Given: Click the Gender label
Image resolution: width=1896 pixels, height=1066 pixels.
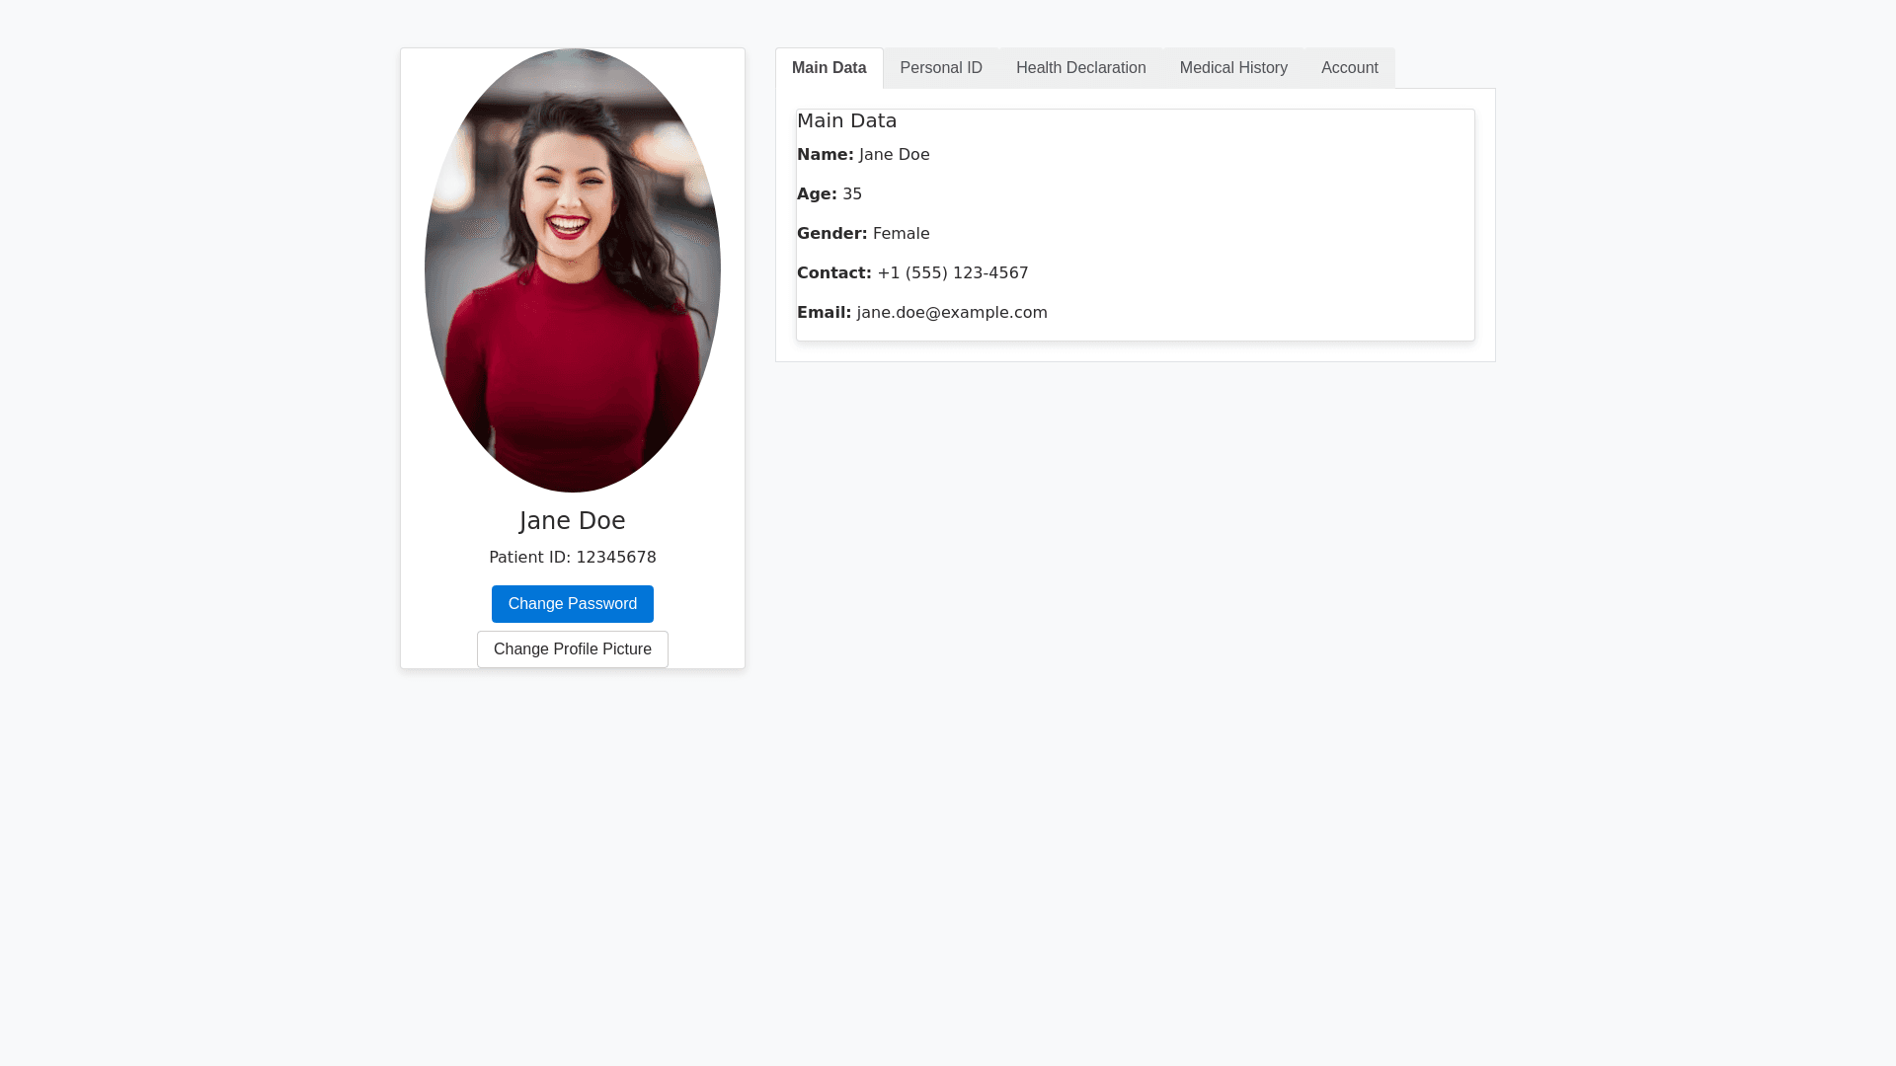Looking at the screenshot, I should coord(831,234).
